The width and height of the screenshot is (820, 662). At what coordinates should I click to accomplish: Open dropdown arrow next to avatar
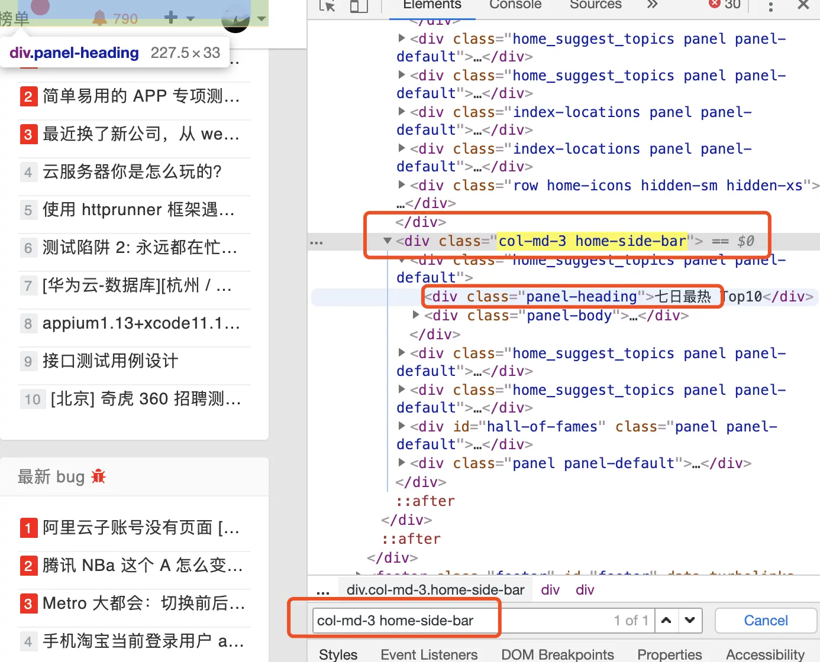click(x=262, y=18)
